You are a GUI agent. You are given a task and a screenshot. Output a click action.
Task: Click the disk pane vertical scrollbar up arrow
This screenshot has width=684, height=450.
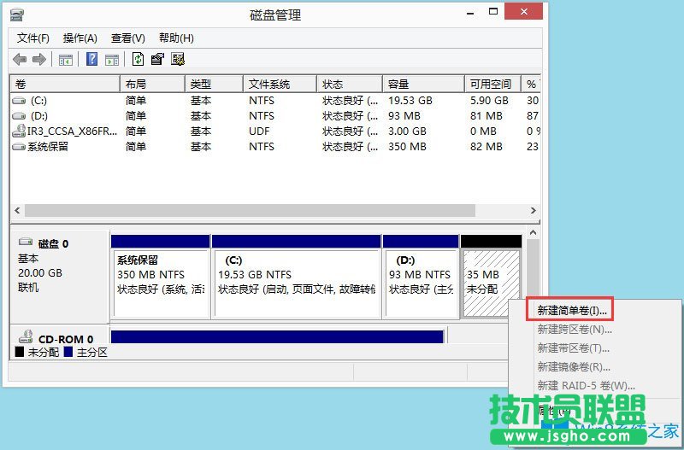(x=533, y=233)
